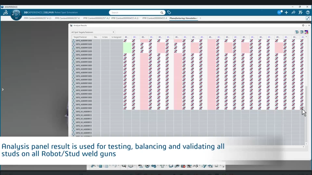312x175 pixels.
Task: Open Analyze Results panel settings gear
Action: [303, 25]
